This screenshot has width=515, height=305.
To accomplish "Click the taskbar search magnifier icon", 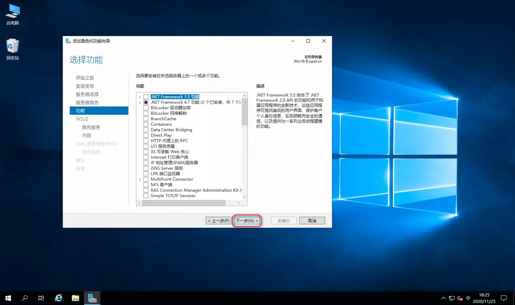I will (25, 298).
